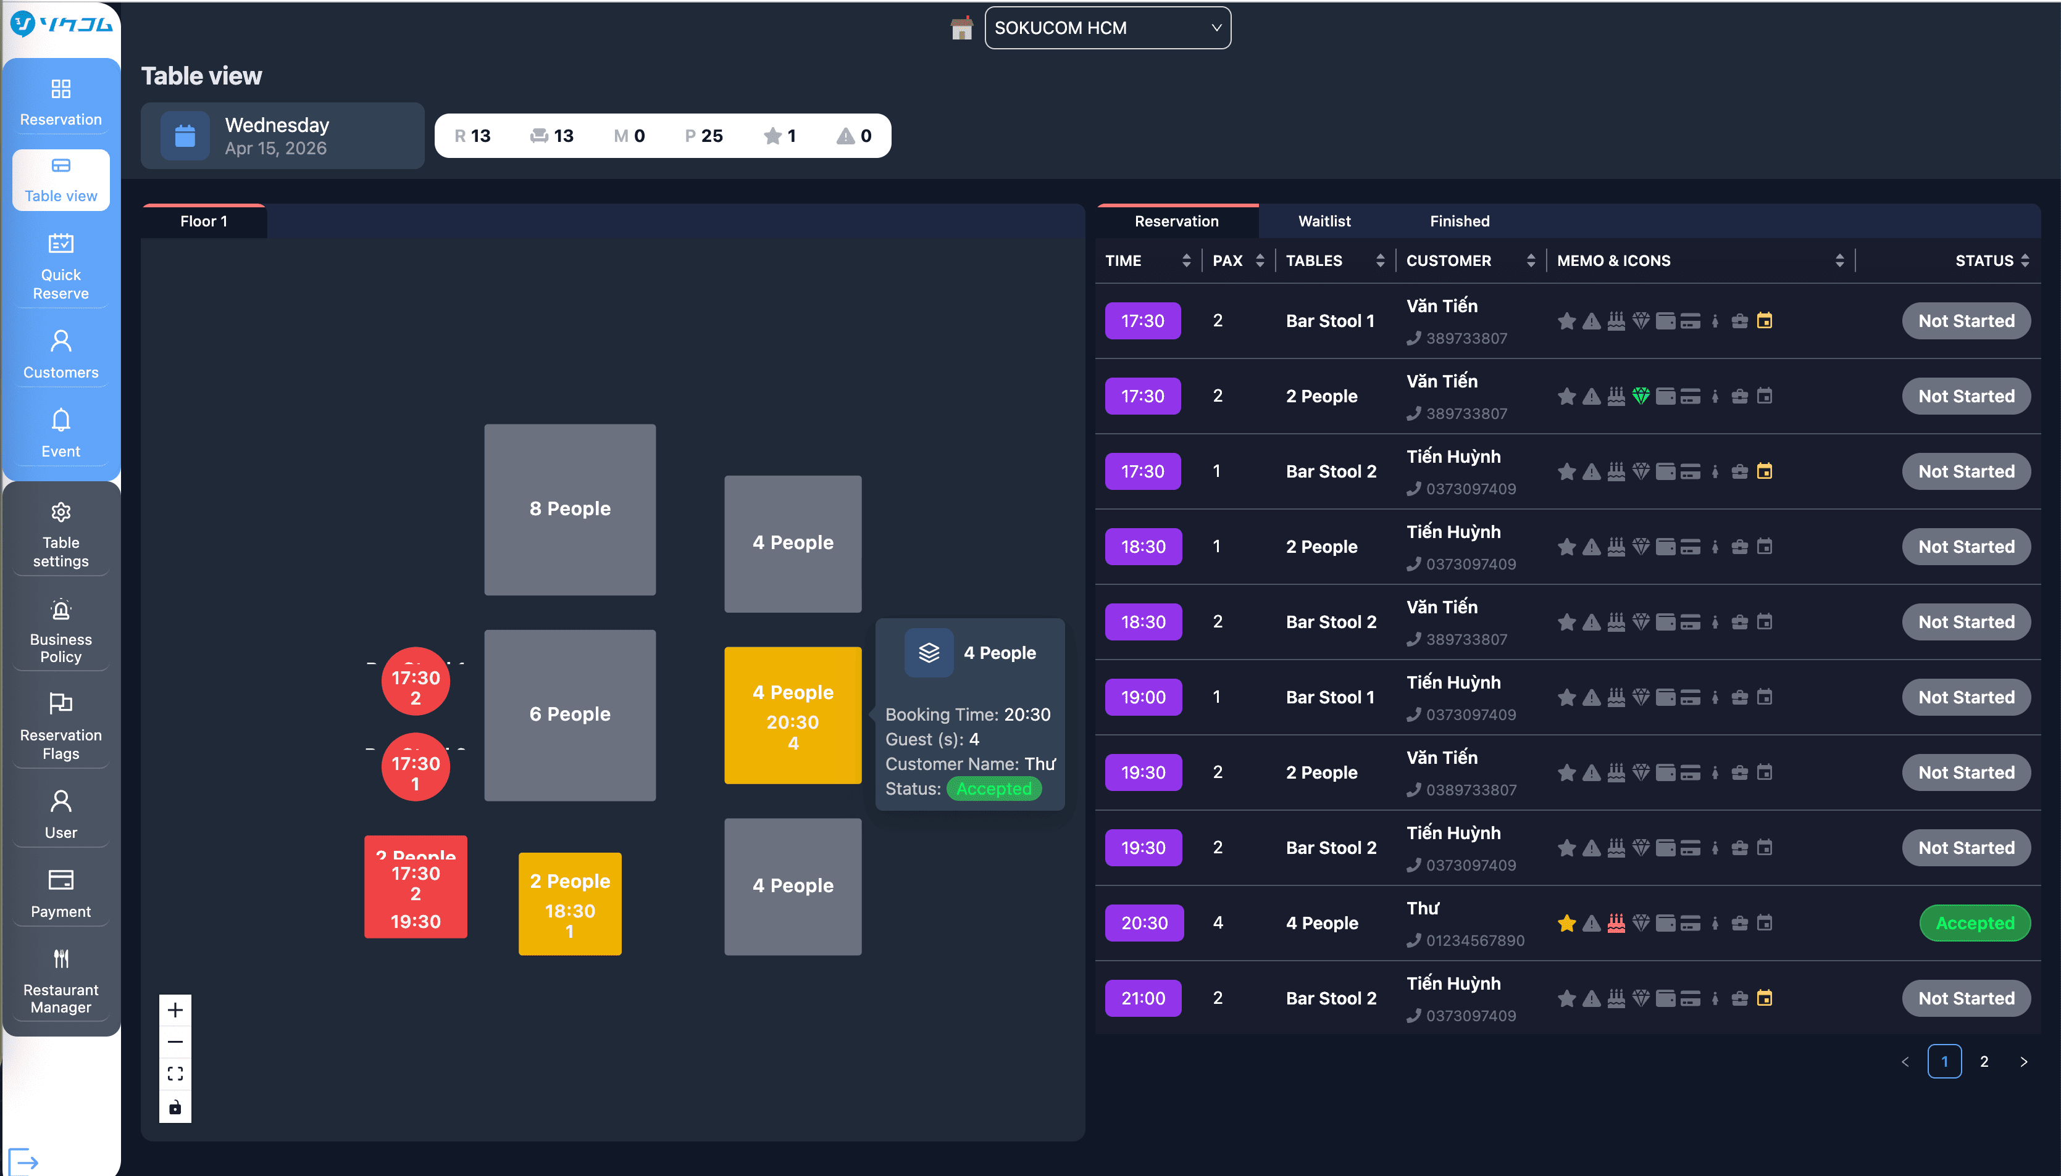This screenshot has width=2061, height=1176.
Task: Click the star count indicator in summary
Action: click(x=780, y=136)
